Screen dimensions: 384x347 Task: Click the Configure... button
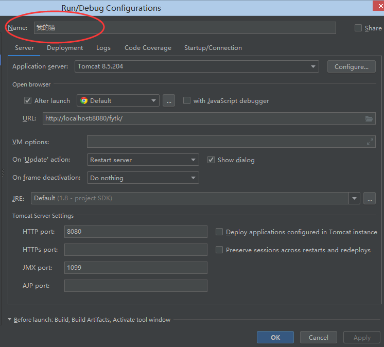pyautogui.click(x=352, y=66)
